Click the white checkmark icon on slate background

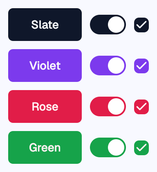(x=141, y=25)
